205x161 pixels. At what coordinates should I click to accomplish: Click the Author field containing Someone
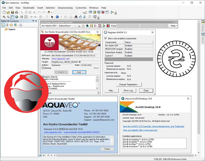[62, 65]
